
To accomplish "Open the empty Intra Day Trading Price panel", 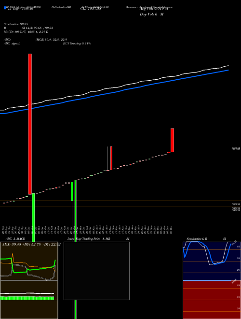I will tap(96, 271).
